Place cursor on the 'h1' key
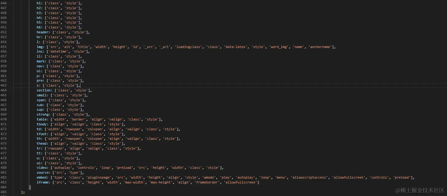 pos(39,3)
